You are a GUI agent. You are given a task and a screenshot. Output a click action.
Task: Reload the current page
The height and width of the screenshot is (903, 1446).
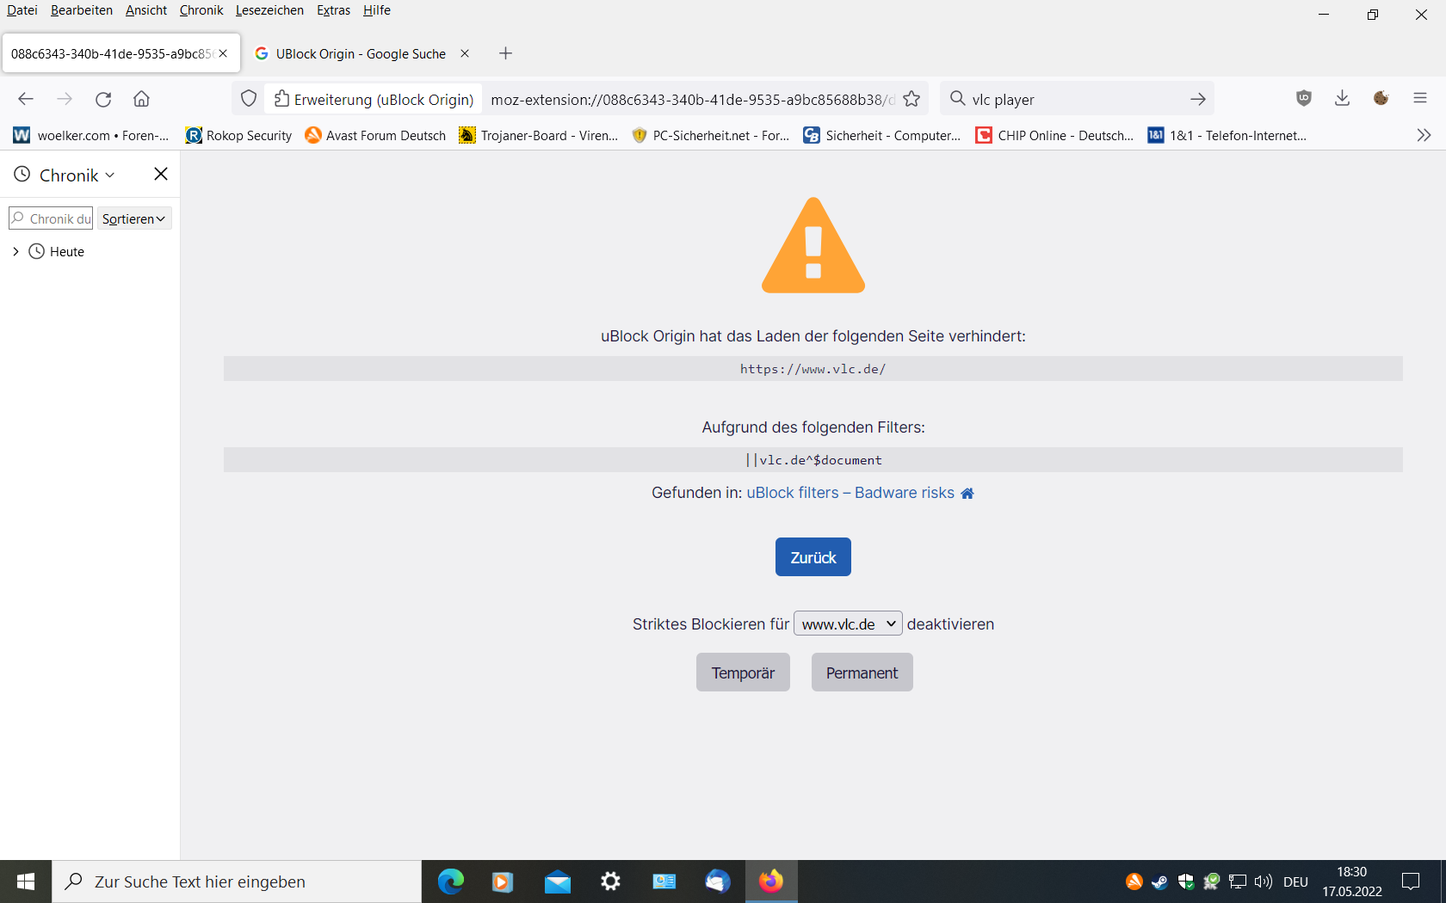[103, 99]
